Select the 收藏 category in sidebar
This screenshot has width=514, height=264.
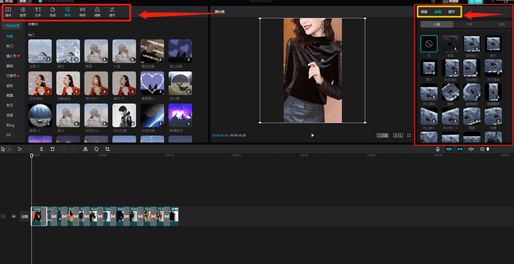[x=10, y=36]
